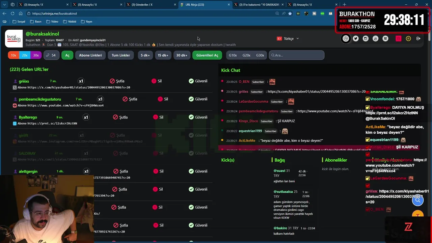432x243 pixels.
Task: Click Sil delete for griiixs row
Action: coord(157,81)
